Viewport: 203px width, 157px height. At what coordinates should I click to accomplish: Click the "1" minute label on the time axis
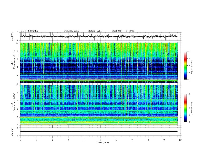(36, 140)
